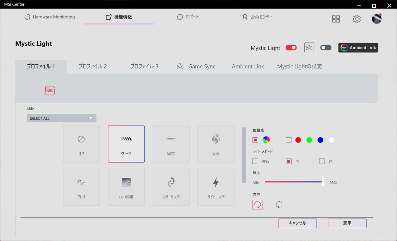The image size is (397, 241).
Task: Check the 遅い (slow) light speed box
Action: 255,161
